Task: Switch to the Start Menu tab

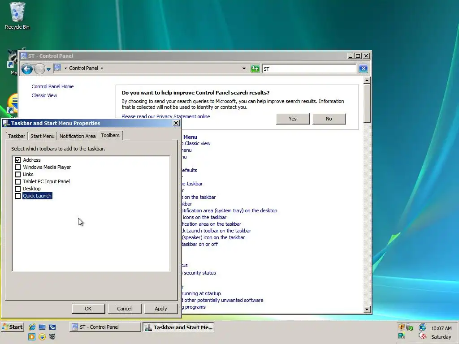Action: coord(43,136)
